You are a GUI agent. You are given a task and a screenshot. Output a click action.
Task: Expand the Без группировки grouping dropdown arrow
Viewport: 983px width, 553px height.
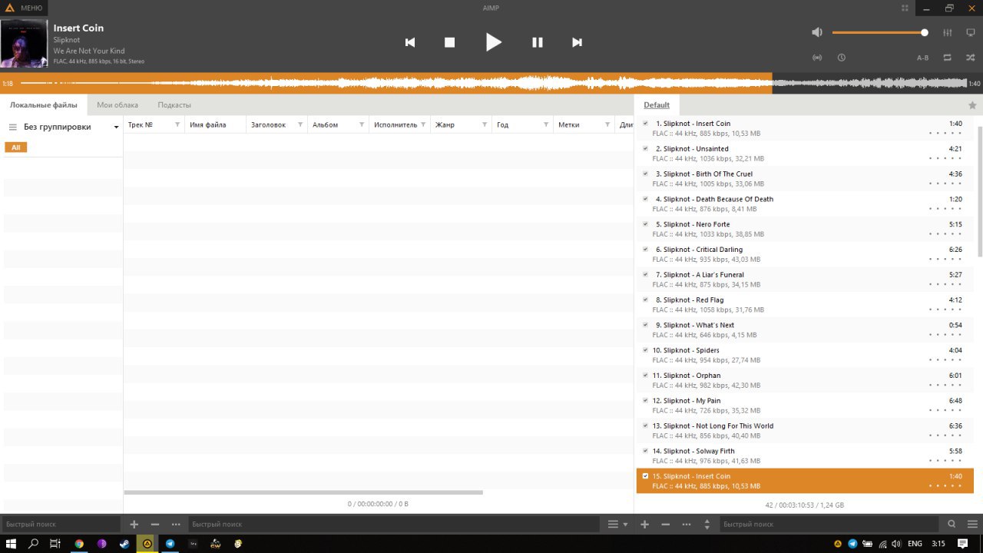click(x=116, y=127)
